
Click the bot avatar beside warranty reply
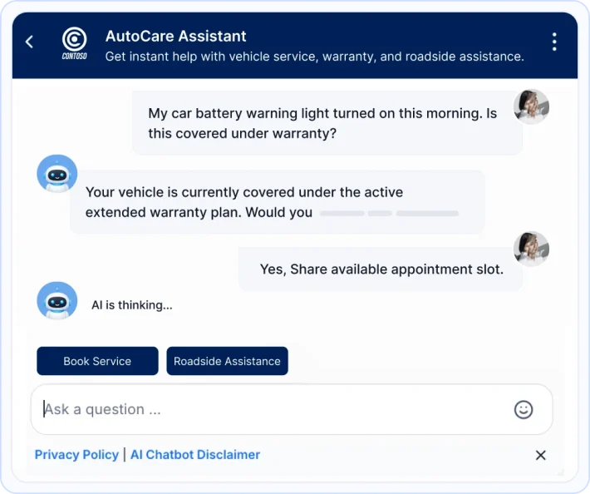[57, 174]
